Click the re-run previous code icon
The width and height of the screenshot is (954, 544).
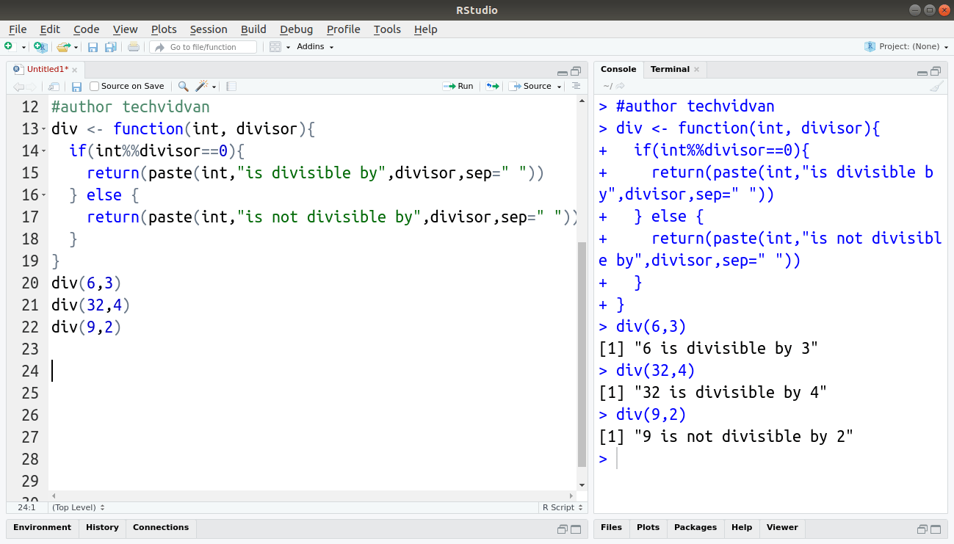tap(492, 87)
